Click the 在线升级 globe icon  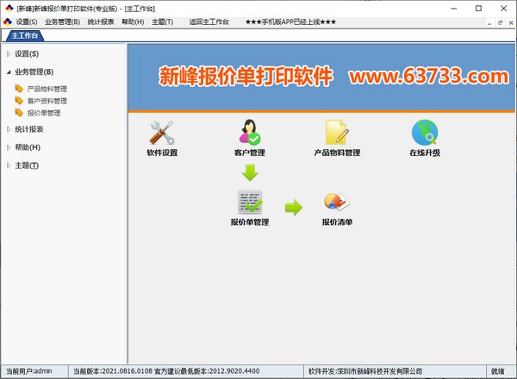click(x=425, y=133)
